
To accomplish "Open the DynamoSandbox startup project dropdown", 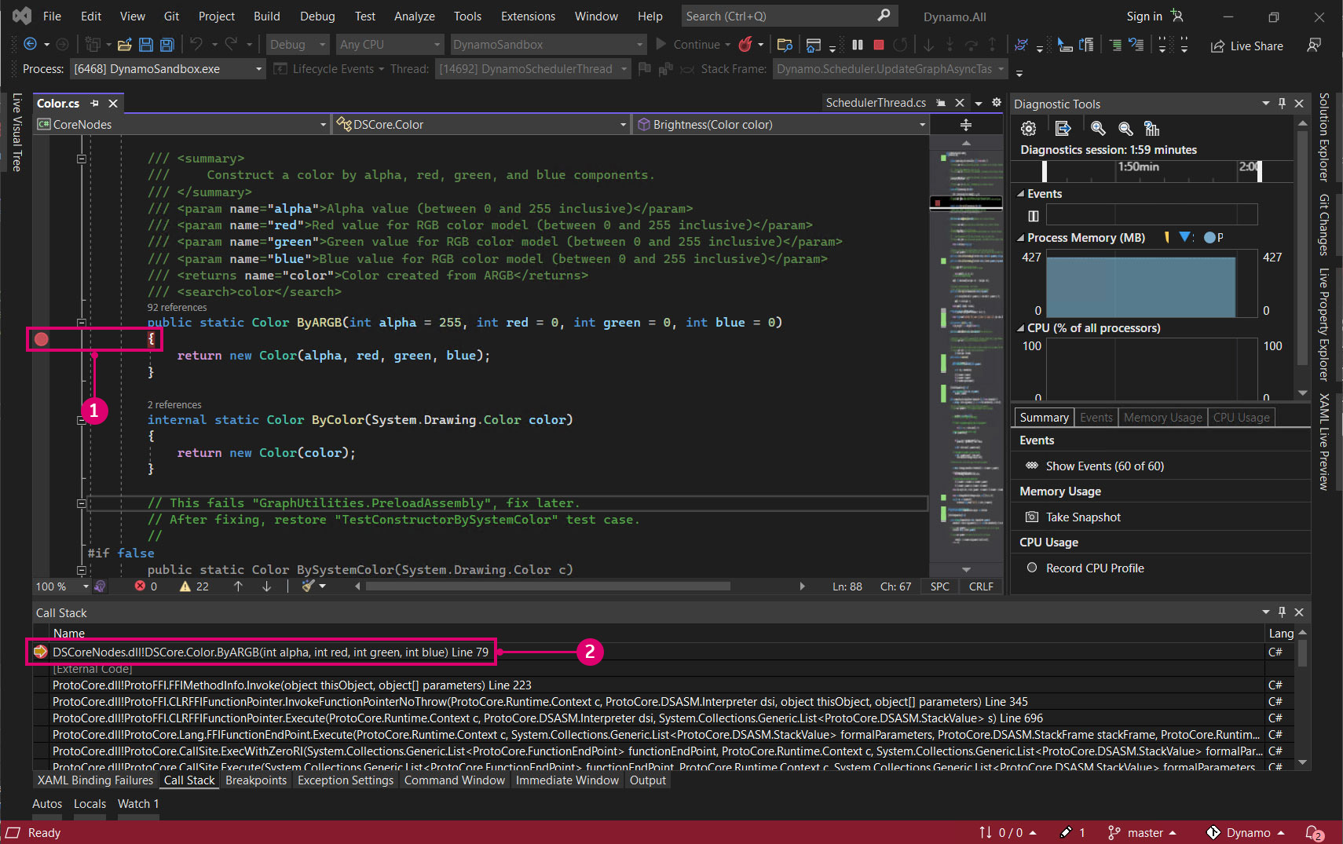I will [547, 45].
